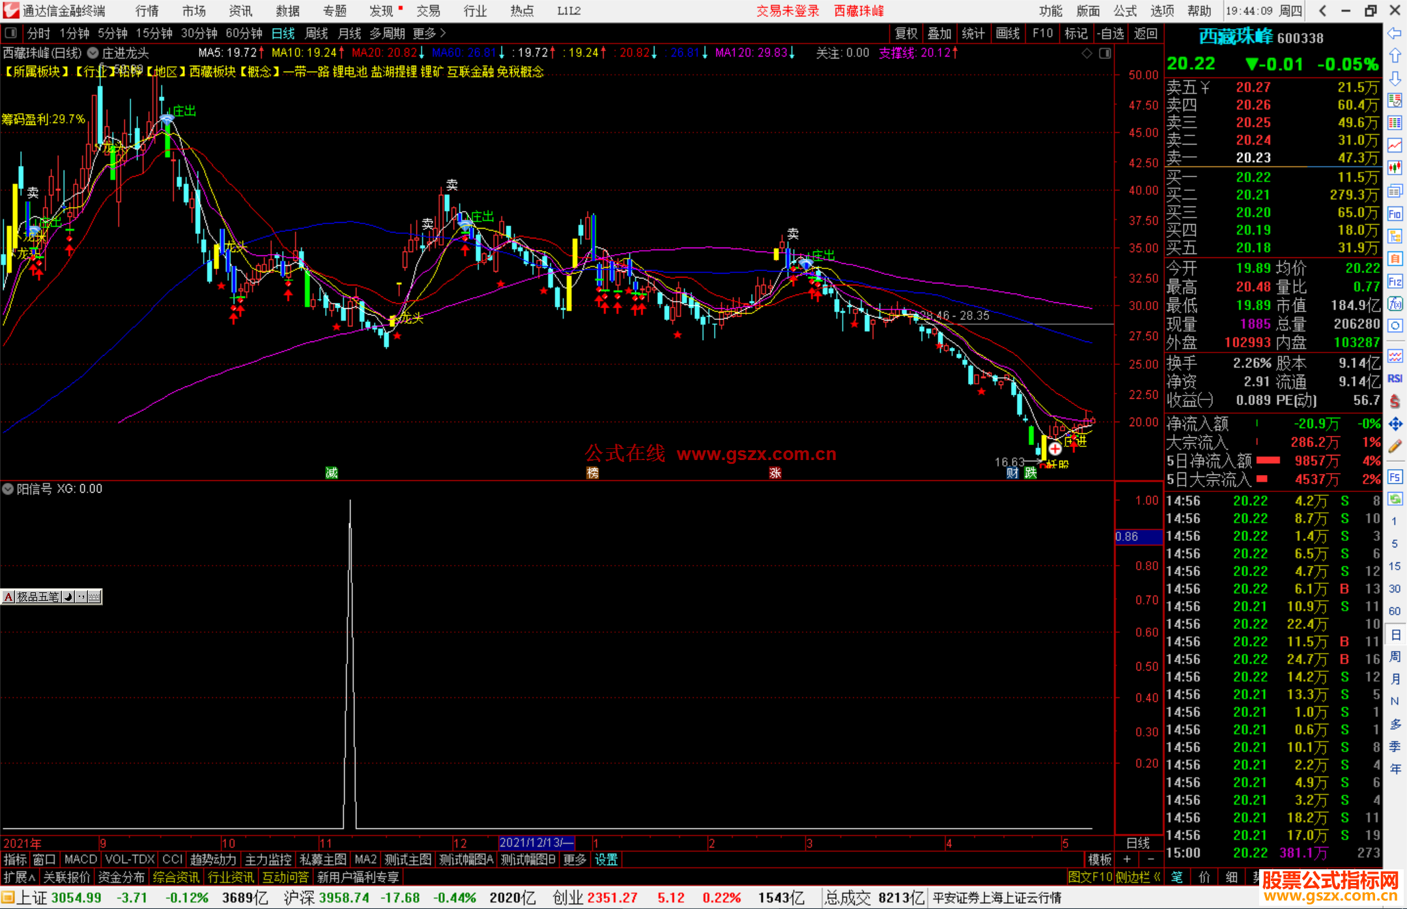Toggle panel icon left of 分时
1407x909 pixels.
click(x=10, y=33)
